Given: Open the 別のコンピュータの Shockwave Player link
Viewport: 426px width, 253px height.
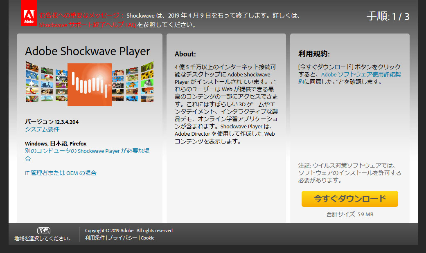Looking at the screenshot, I should click(x=87, y=151).
